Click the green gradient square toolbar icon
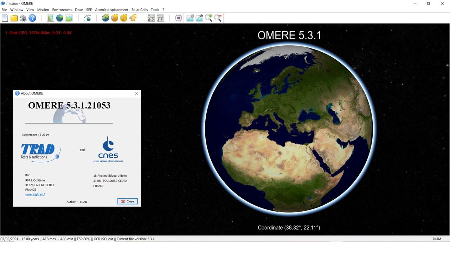This screenshot has width=450, height=253. (x=51, y=18)
